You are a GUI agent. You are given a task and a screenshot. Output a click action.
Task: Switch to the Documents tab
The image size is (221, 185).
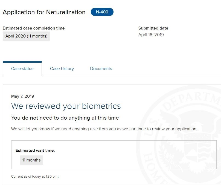pos(101,69)
